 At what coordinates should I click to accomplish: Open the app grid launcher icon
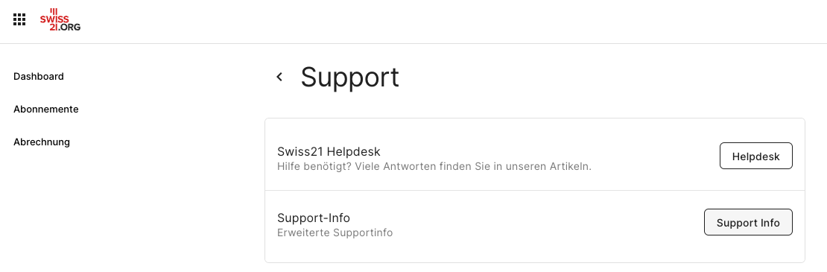pos(19,19)
